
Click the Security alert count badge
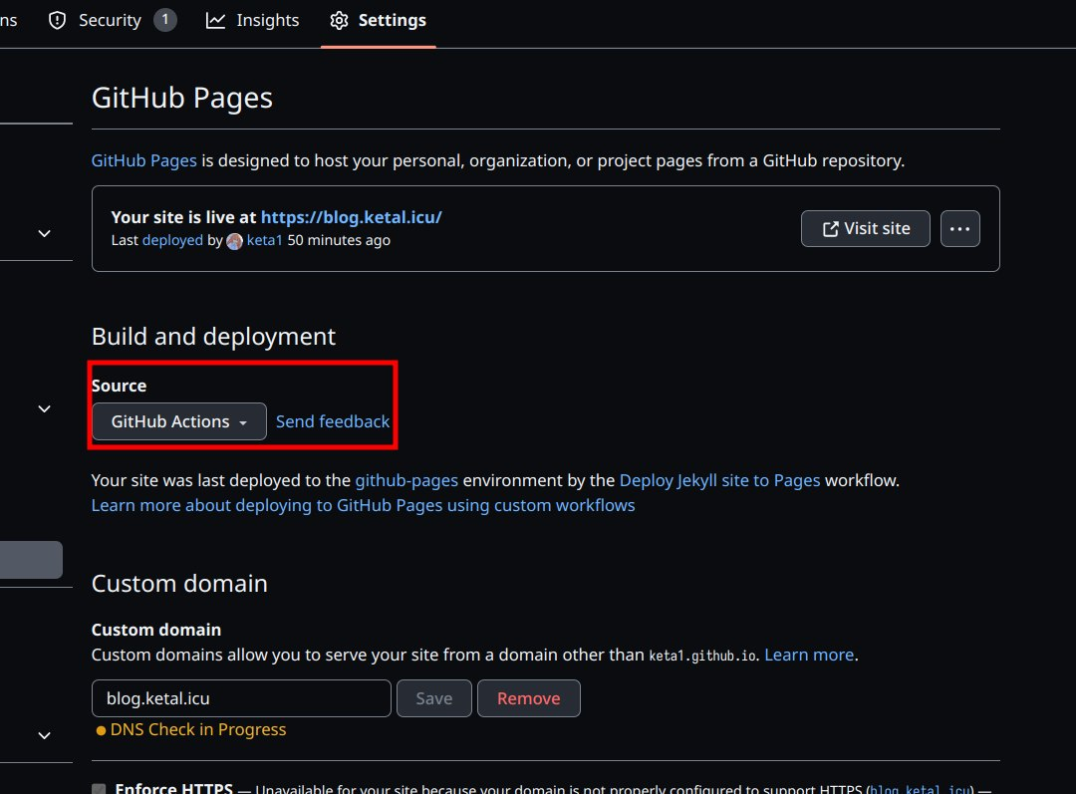coord(164,20)
